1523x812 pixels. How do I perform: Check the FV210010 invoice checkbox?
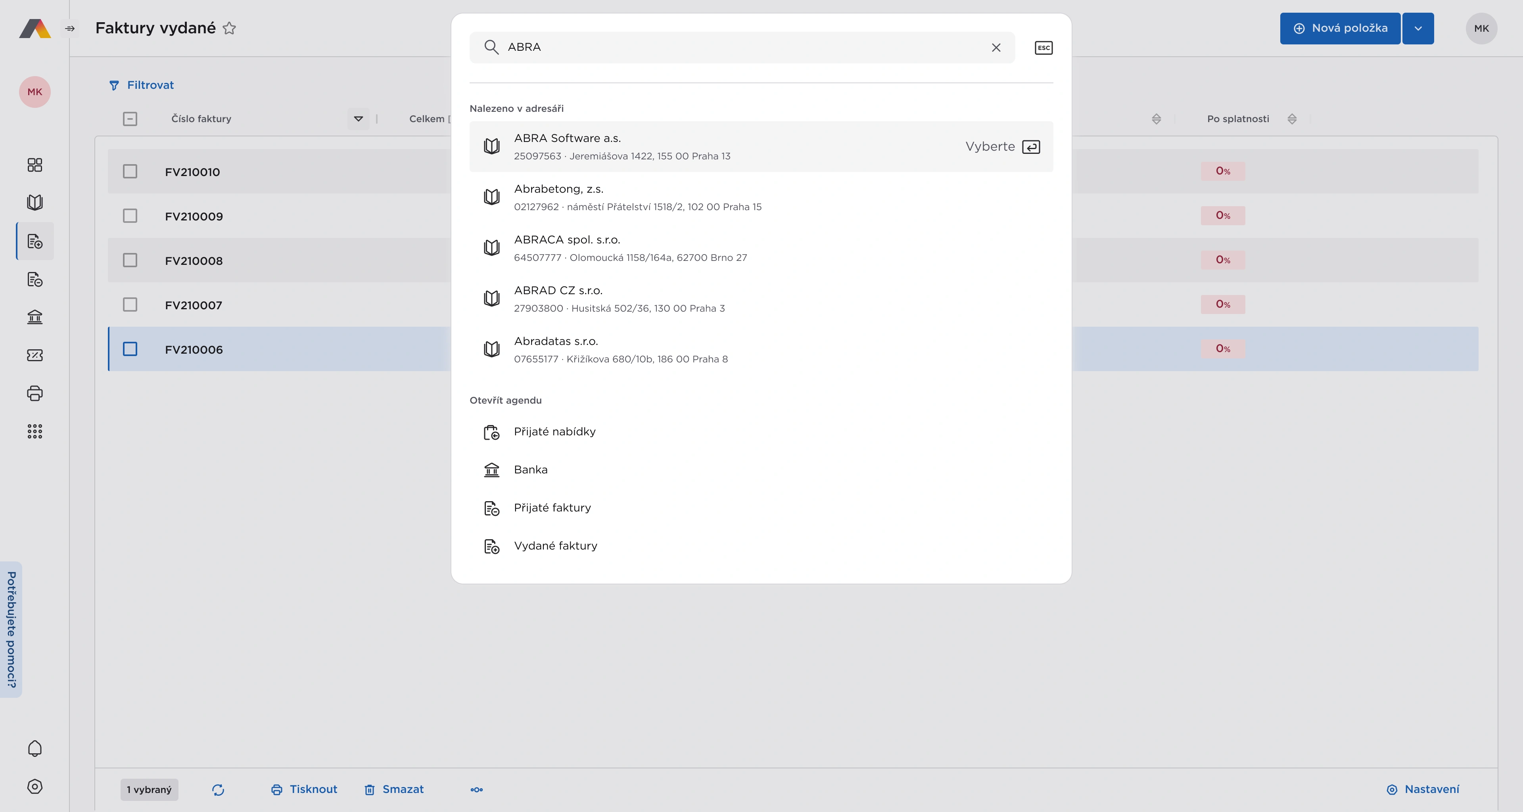[x=130, y=171]
